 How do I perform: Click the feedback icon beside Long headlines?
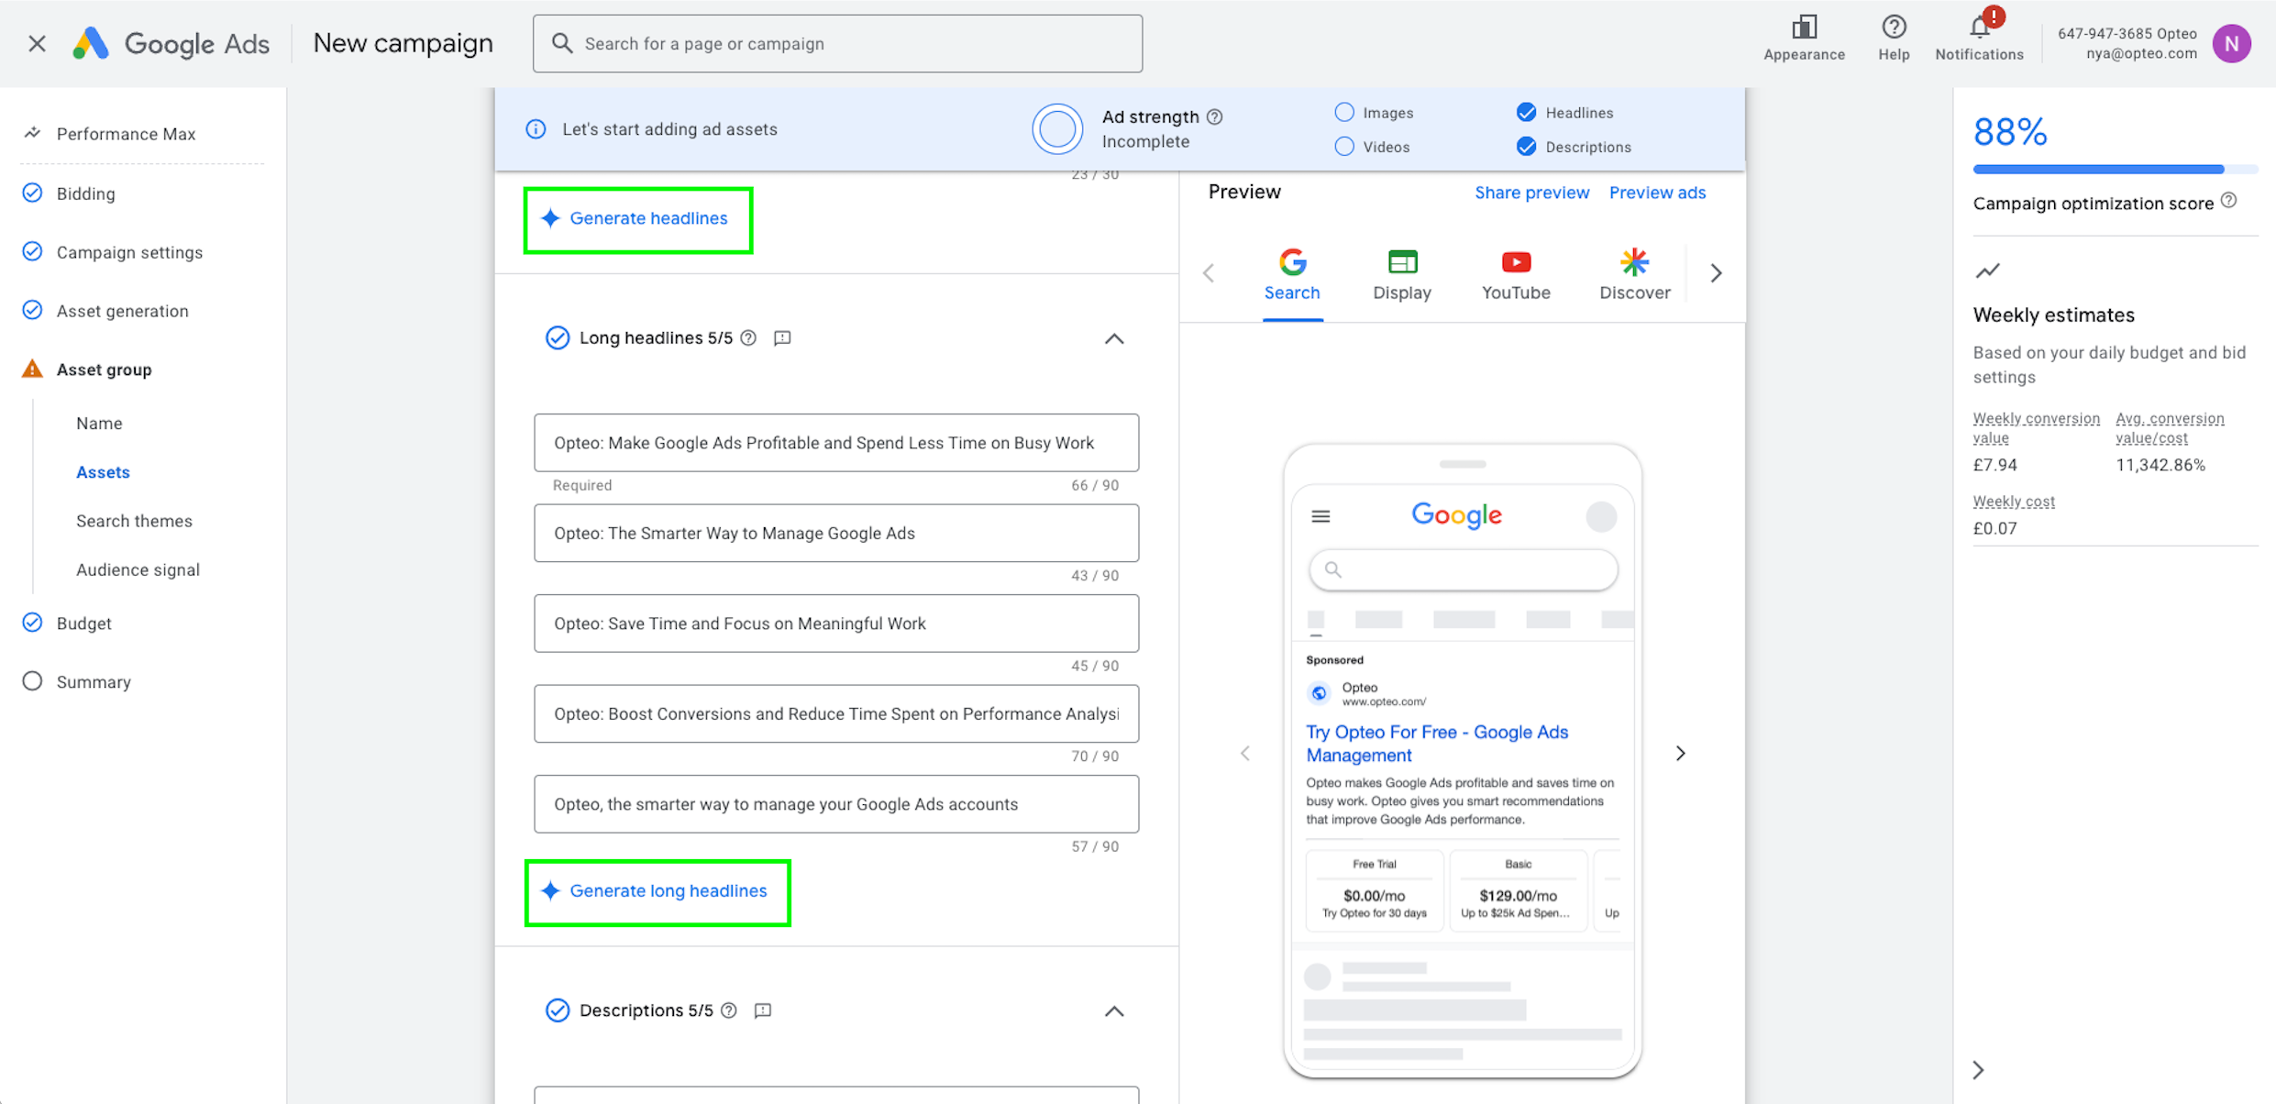click(x=782, y=338)
